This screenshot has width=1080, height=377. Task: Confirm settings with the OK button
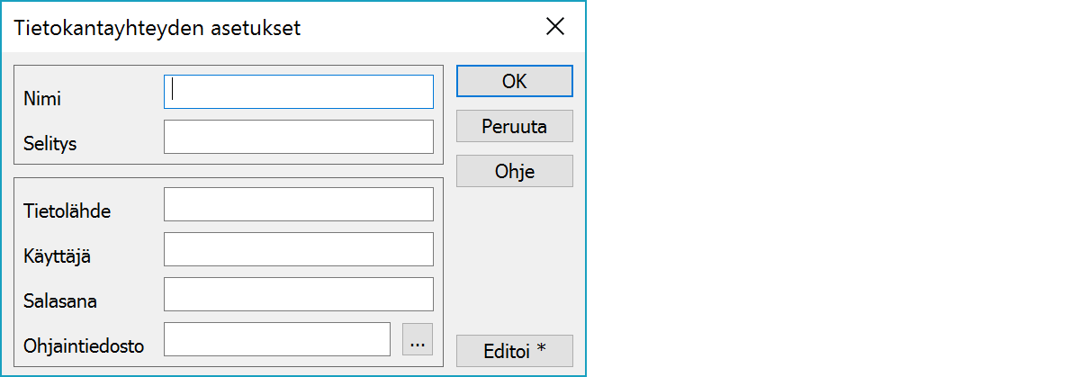[514, 81]
